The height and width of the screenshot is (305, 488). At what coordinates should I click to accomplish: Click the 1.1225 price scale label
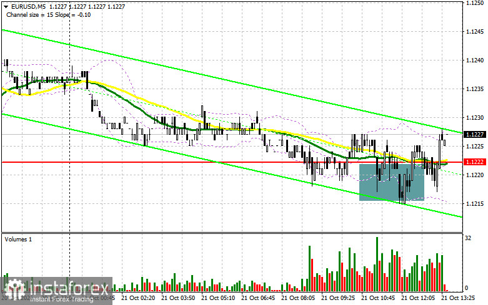[x=475, y=147]
